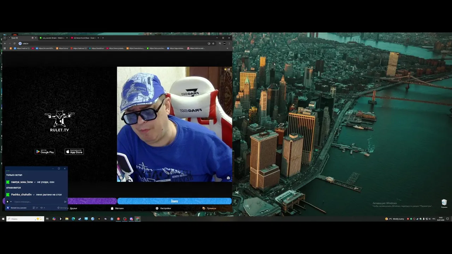Open the Магазин shop section

click(x=117, y=208)
